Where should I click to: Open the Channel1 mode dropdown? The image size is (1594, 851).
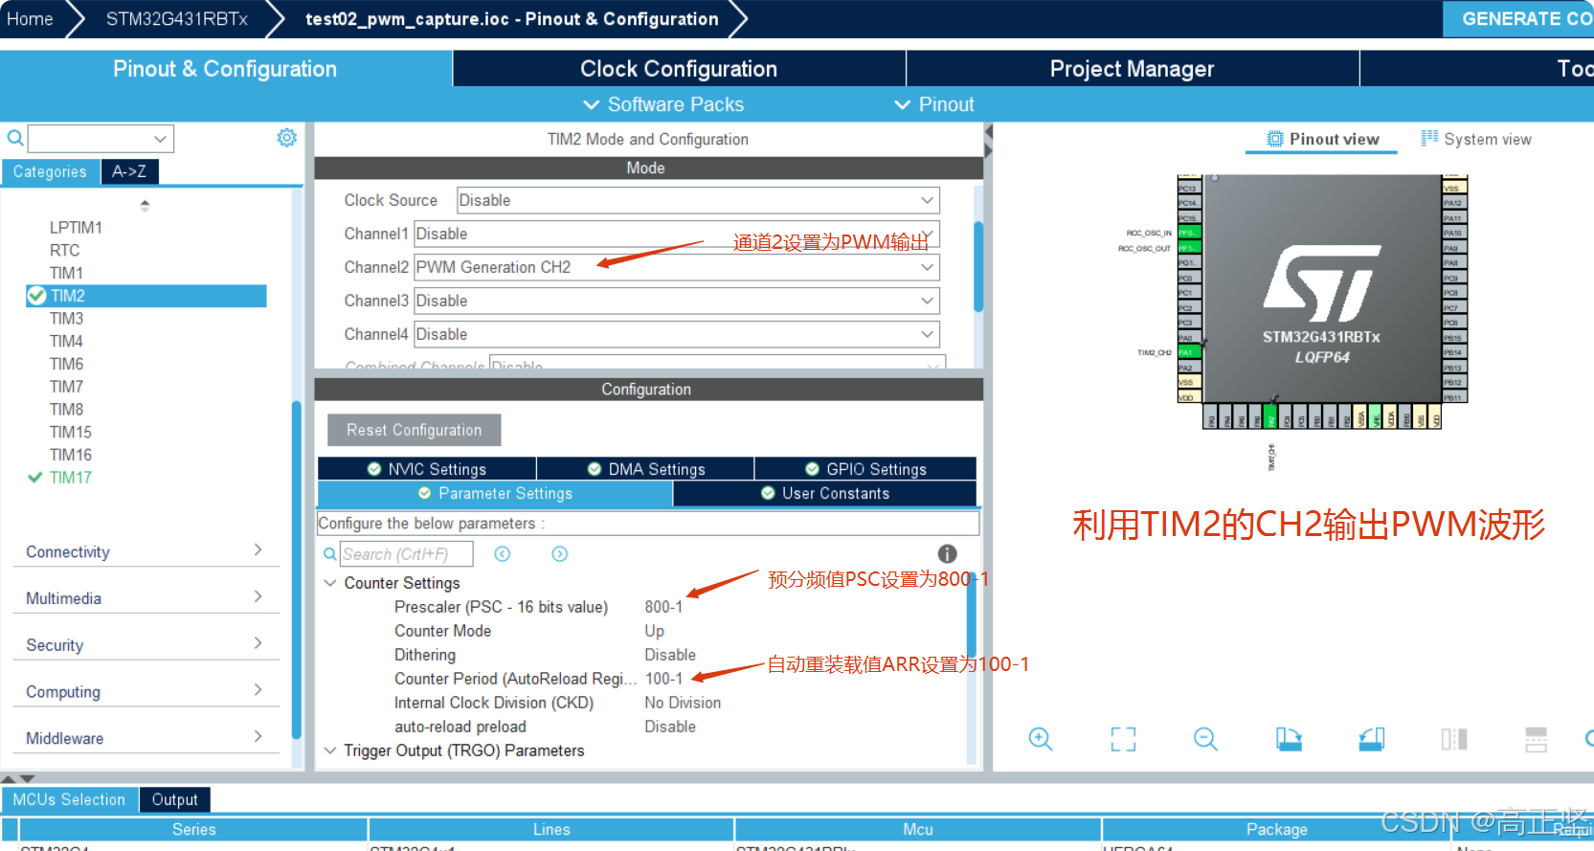[x=677, y=234]
